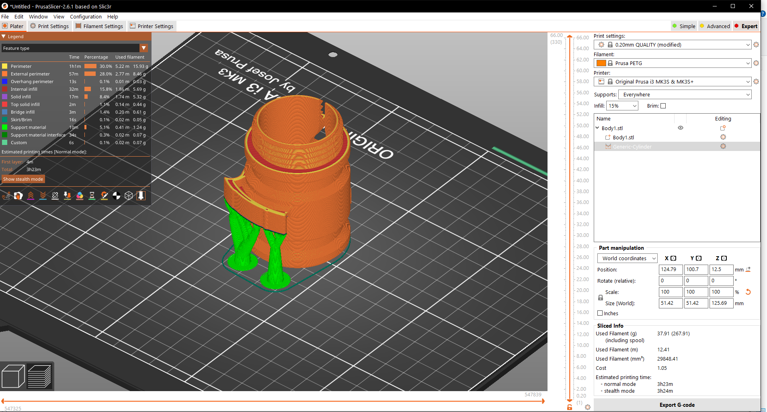Open the Configuration menu
This screenshot has height=412, width=767.
85,16
